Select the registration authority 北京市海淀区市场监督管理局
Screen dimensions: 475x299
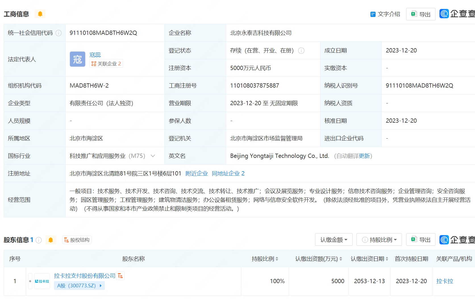[266, 138]
